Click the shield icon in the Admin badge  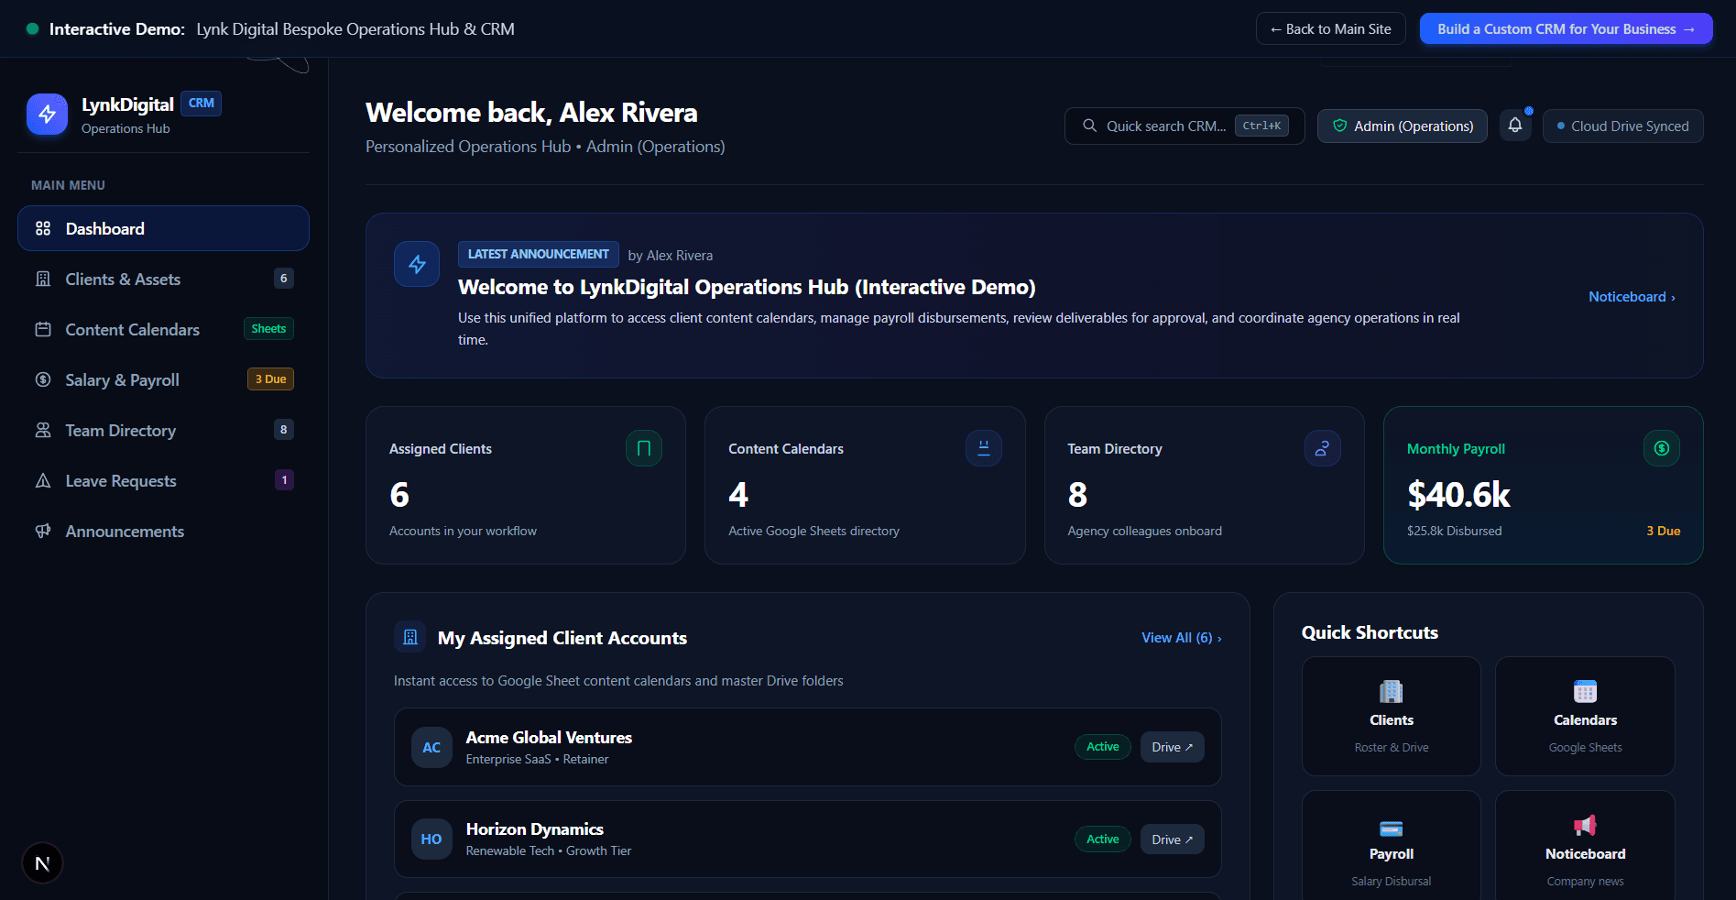(x=1339, y=126)
